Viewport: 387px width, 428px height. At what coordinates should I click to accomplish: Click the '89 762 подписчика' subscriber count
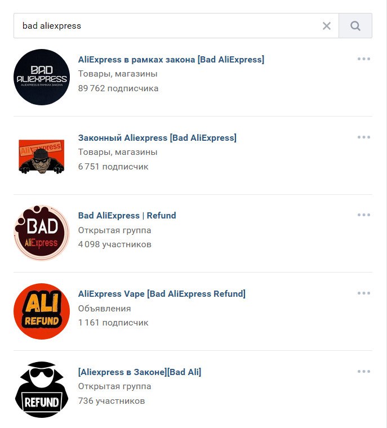(118, 88)
